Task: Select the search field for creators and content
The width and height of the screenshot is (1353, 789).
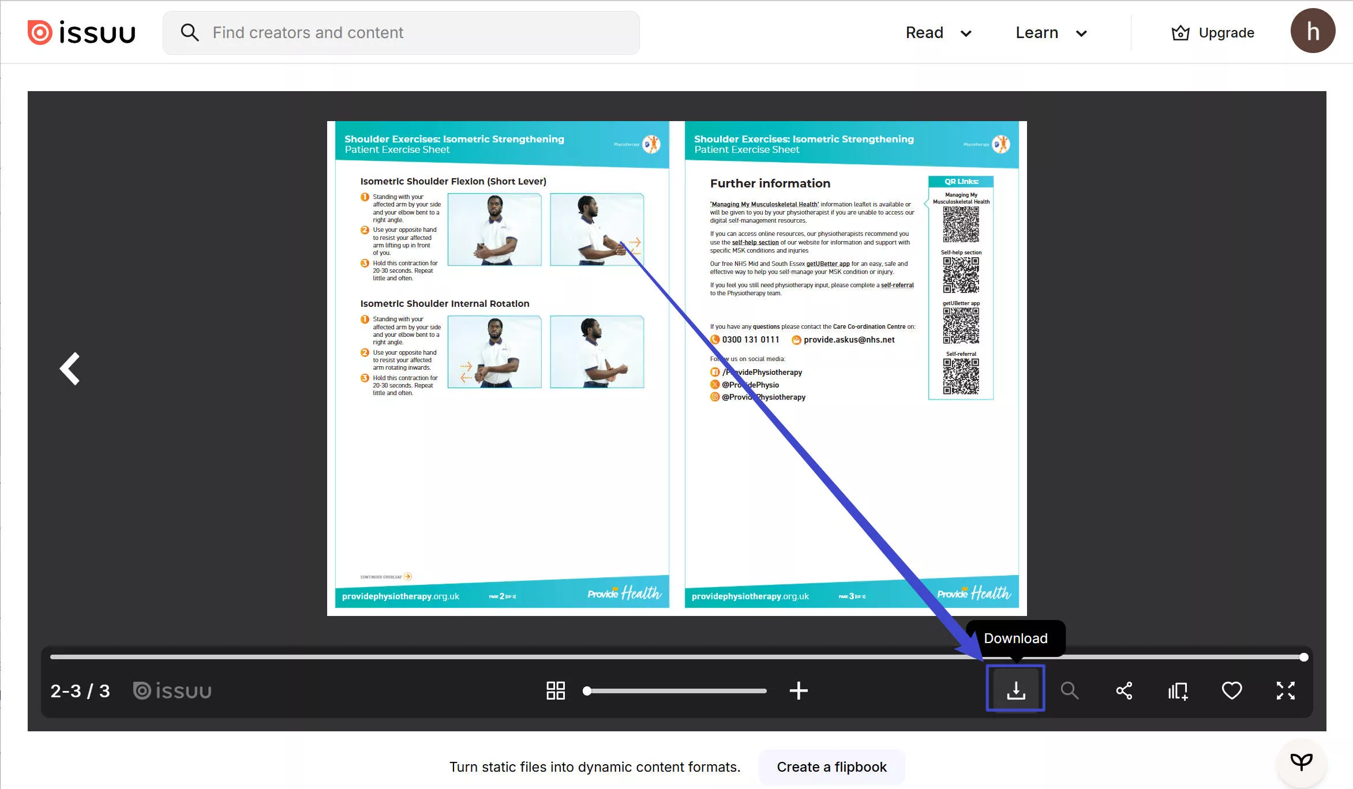Action: point(400,32)
